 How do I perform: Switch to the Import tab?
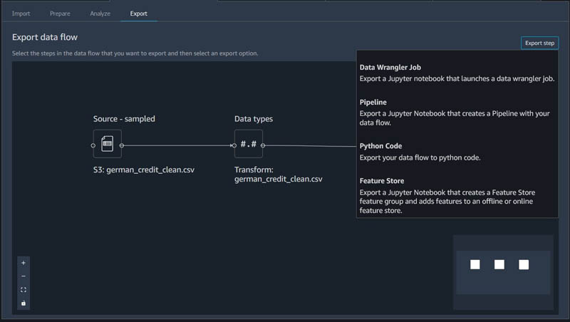click(21, 14)
